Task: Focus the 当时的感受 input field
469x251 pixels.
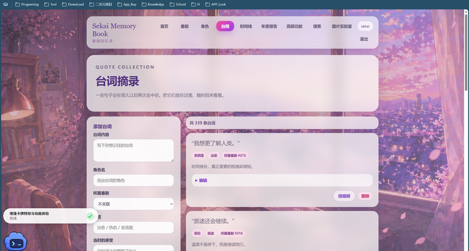Action: (x=134, y=248)
